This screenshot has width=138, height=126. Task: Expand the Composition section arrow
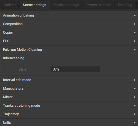click(135, 24)
